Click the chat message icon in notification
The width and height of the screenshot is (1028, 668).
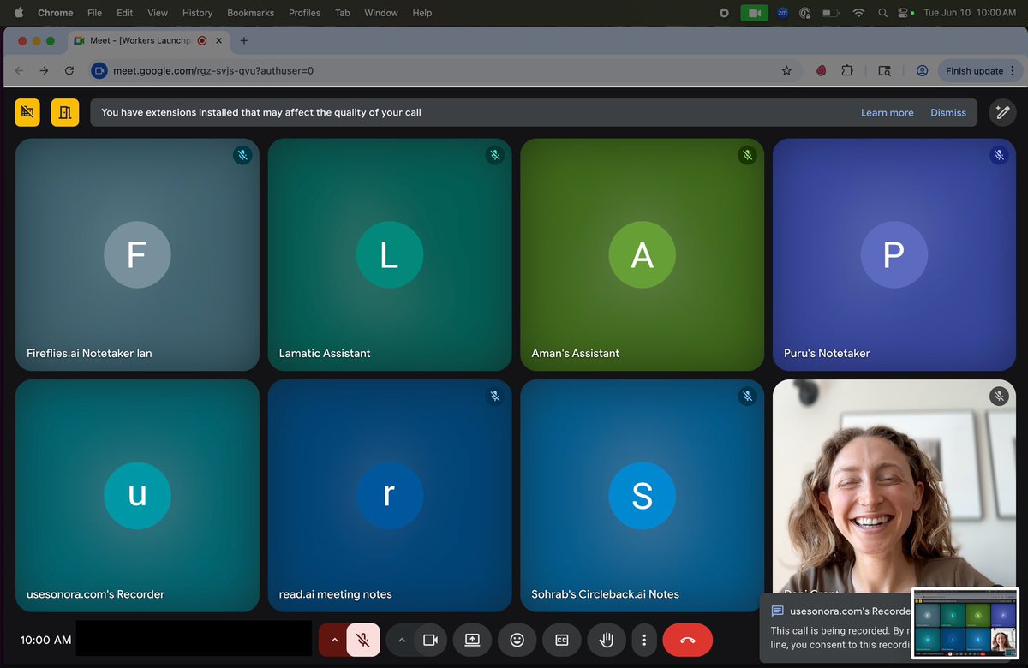[778, 611]
